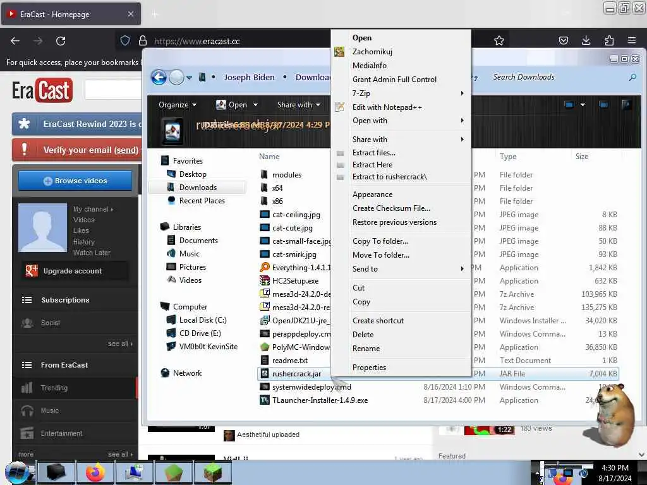Sort files by the Type column
This screenshot has width=647, height=485.
pyautogui.click(x=508, y=157)
